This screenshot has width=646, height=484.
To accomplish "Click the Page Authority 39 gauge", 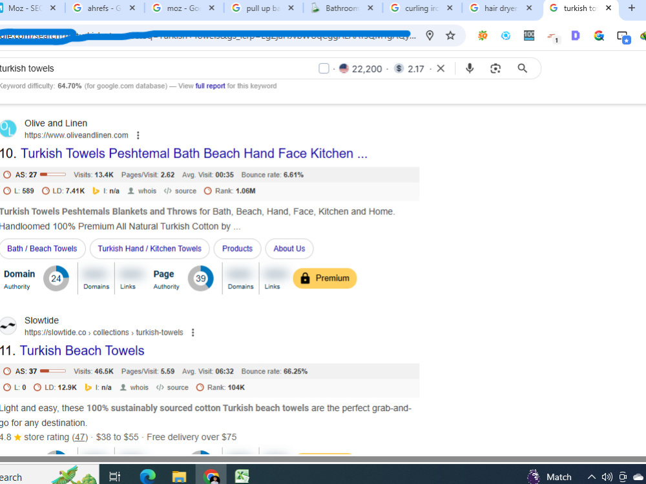I will [x=201, y=279].
